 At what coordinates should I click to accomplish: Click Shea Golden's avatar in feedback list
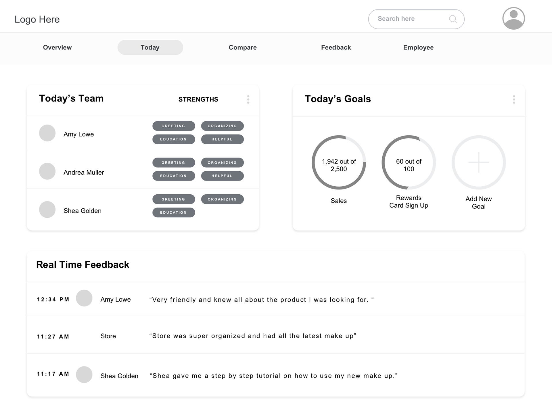tap(84, 375)
